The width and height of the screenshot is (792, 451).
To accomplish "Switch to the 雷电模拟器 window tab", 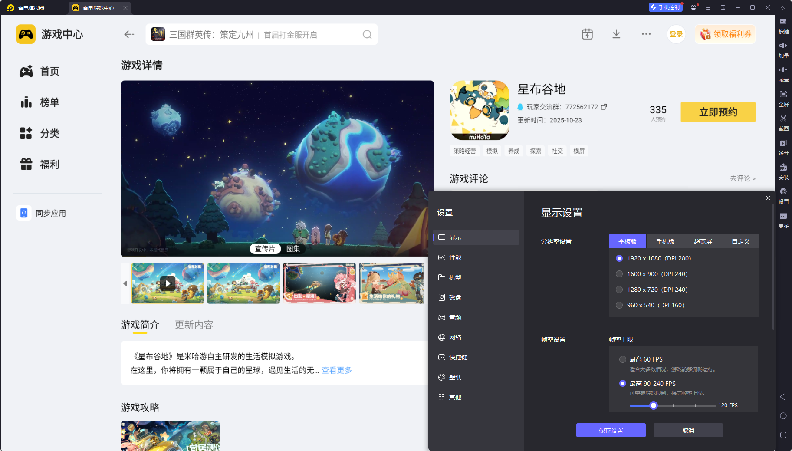I will click(x=32, y=8).
